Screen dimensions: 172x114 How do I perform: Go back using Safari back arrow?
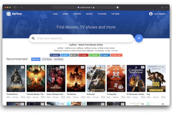22,7
